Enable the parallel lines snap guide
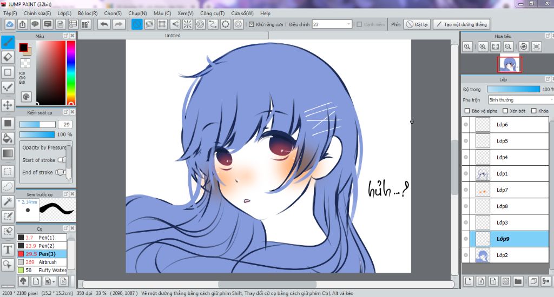The image size is (554, 297). [149, 24]
